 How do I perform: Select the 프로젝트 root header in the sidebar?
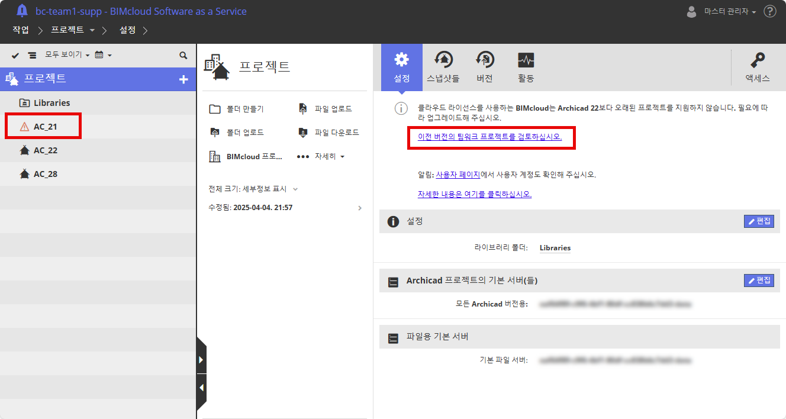click(x=98, y=79)
